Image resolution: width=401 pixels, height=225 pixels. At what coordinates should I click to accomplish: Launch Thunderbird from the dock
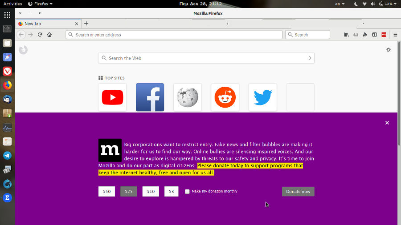pos(8,99)
